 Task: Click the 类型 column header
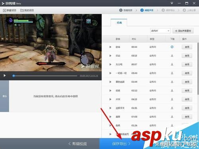pyautogui.click(x=152, y=39)
